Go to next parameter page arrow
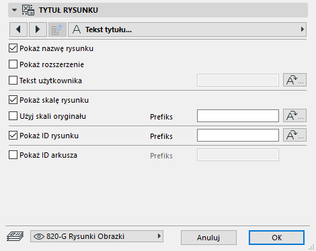This screenshot has width=316, height=251. pos(38,30)
